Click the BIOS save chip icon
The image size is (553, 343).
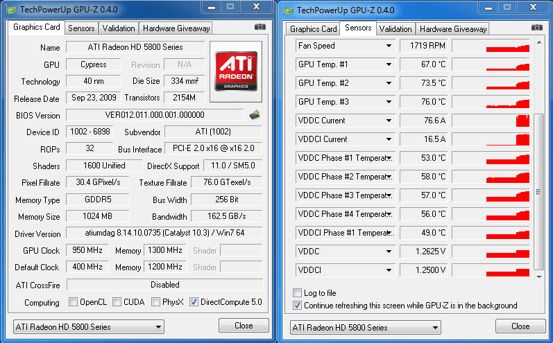click(x=255, y=115)
